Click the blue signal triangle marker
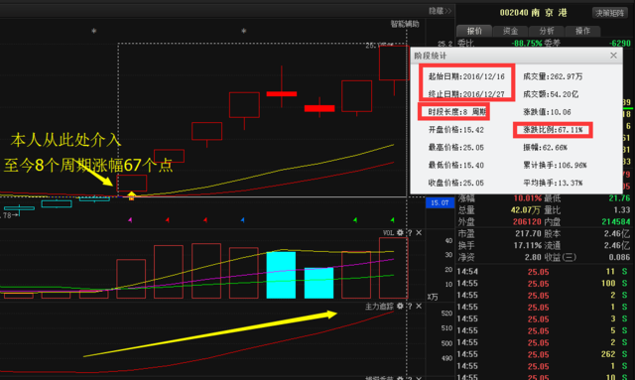This screenshot has height=380, width=635. click(x=242, y=220)
